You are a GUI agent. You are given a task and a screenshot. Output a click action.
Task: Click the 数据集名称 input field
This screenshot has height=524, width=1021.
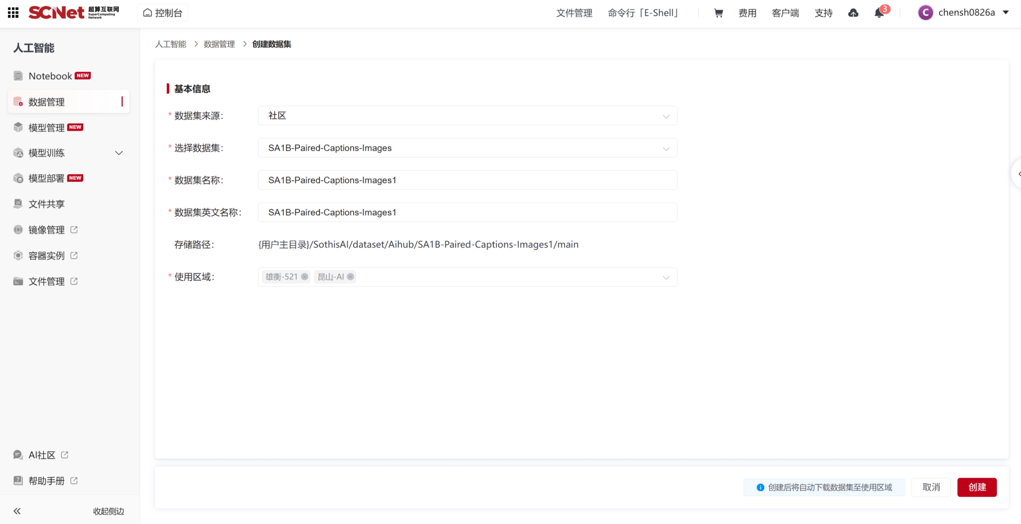click(467, 180)
